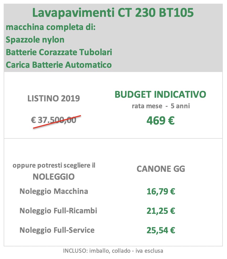This screenshot has width=227, height=259.
Task: Click the crossed-out € 37.500,00 price
Action: click(54, 120)
